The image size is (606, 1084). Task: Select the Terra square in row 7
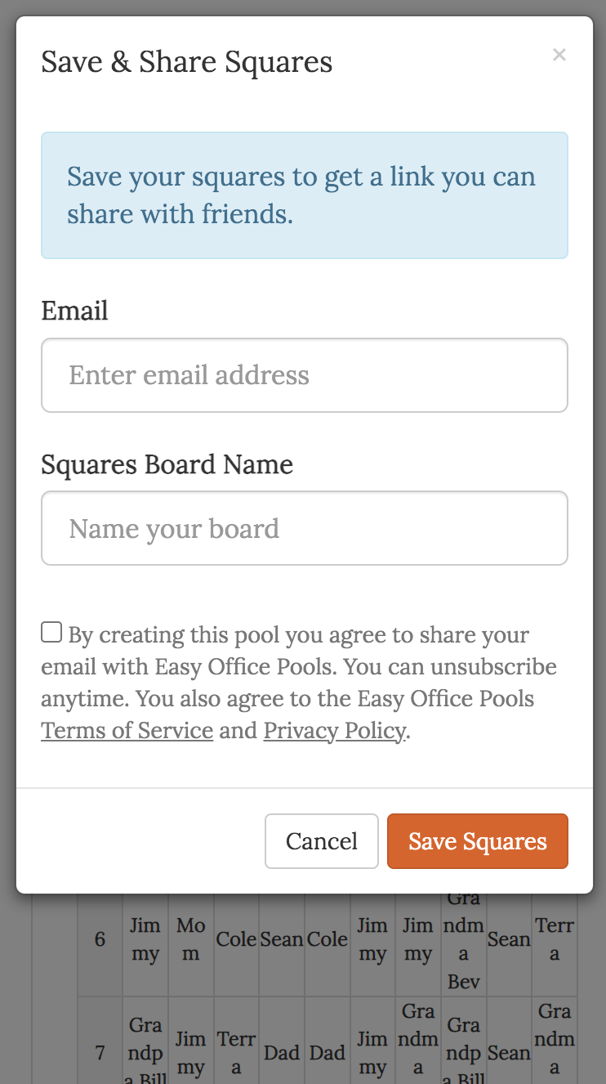point(236,1053)
